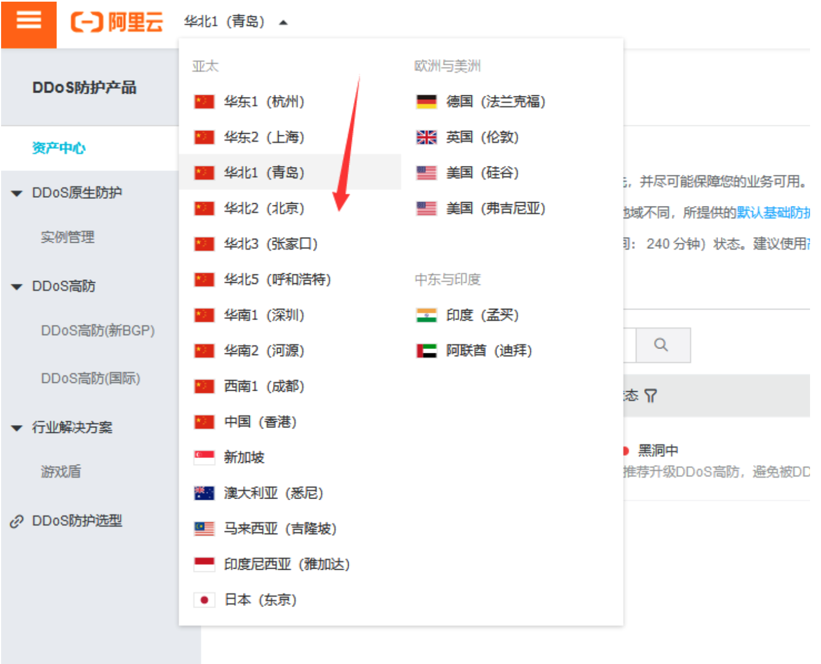
Task: Click the 华北1（青岛）region selector label
Action: (224, 22)
